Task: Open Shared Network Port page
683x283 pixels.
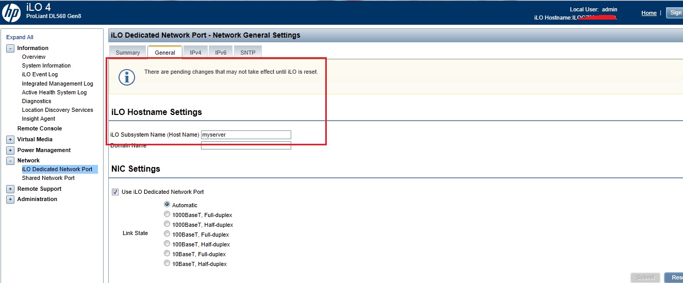Action: 48,178
